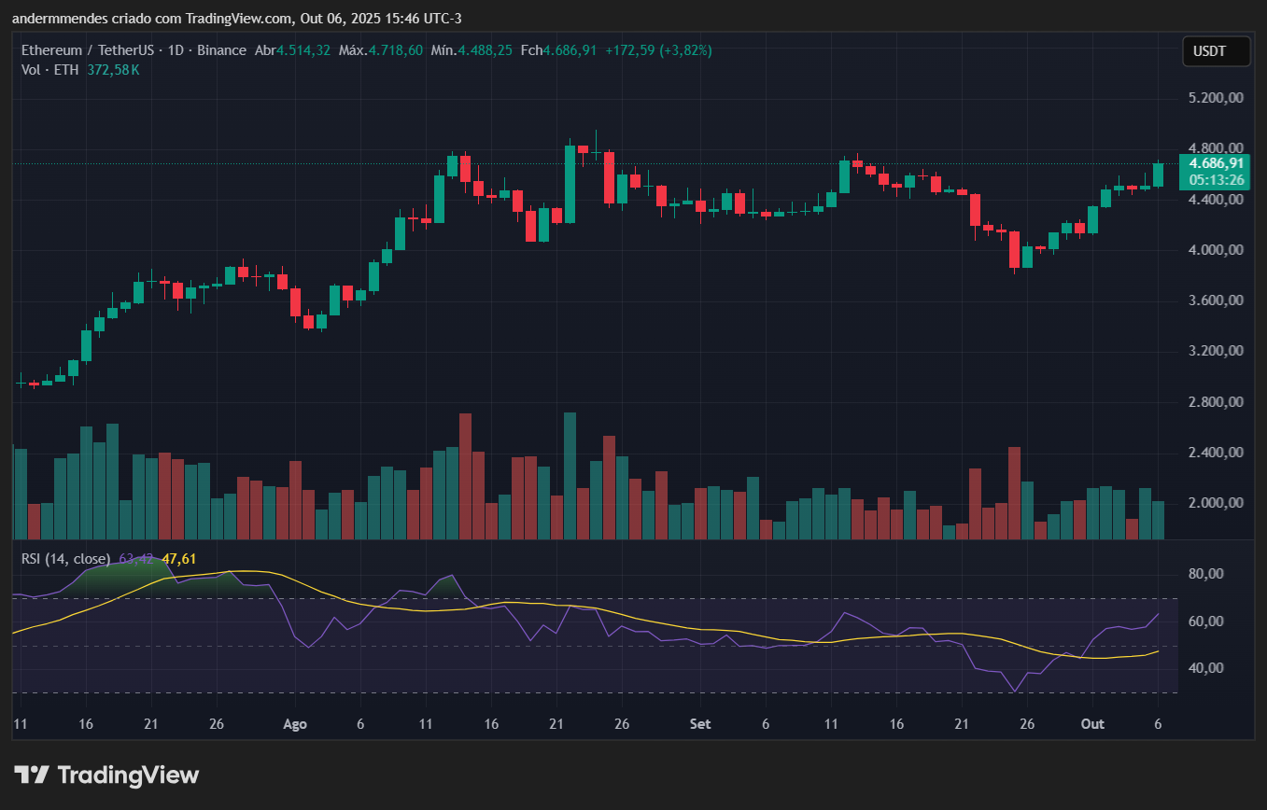Click the candle countdown timer 05:13:26
The height and width of the screenshot is (810, 1267).
(1214, 179)
